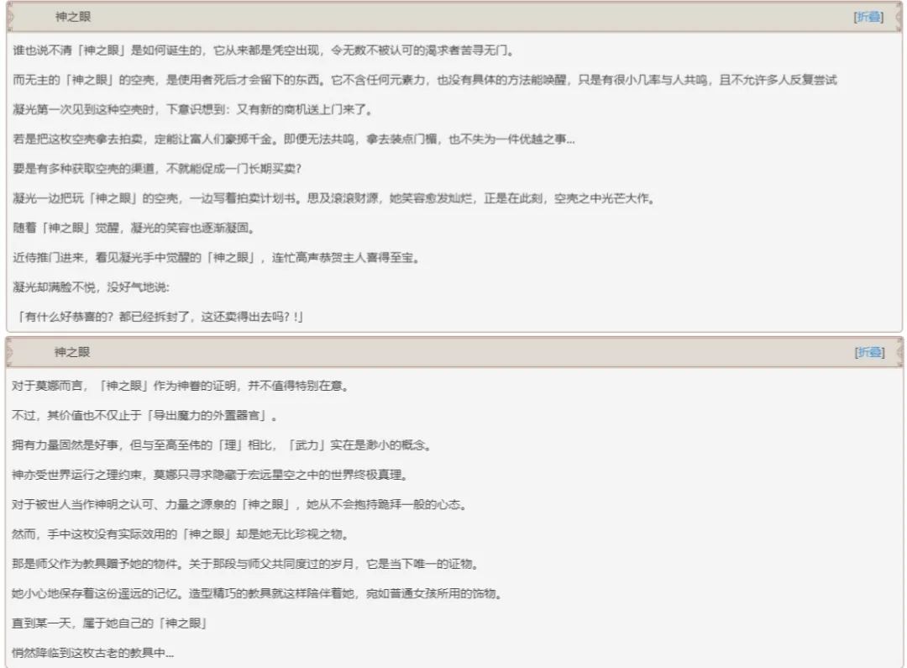Click the line 悄然降临到这枚古老的教具中
This screenshot has width=907, height=668.
(x=93, y=653)
